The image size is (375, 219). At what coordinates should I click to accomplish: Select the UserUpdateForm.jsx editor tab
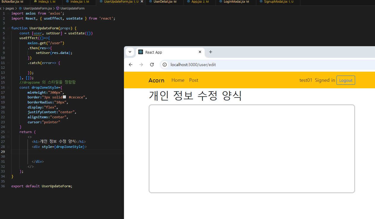(x=121, y=2)
